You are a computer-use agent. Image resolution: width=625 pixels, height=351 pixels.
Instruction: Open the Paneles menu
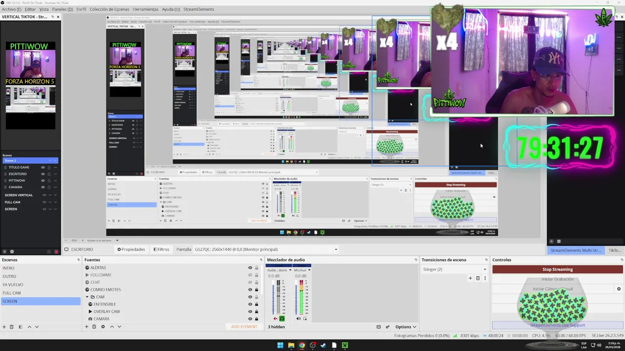point(62,9)
